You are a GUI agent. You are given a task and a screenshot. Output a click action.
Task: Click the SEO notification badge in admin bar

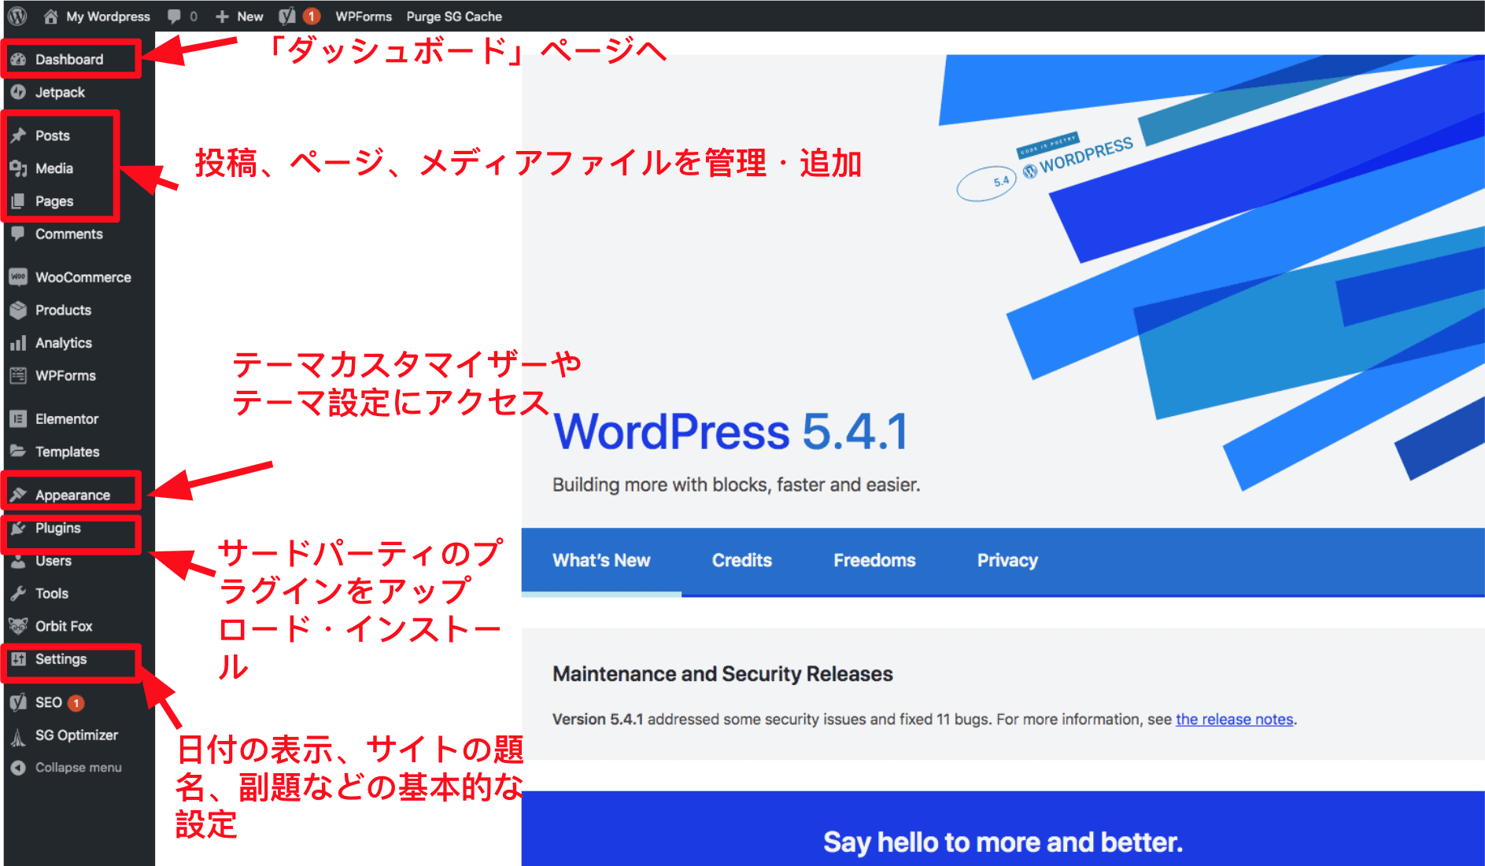[x=312, y=16]
